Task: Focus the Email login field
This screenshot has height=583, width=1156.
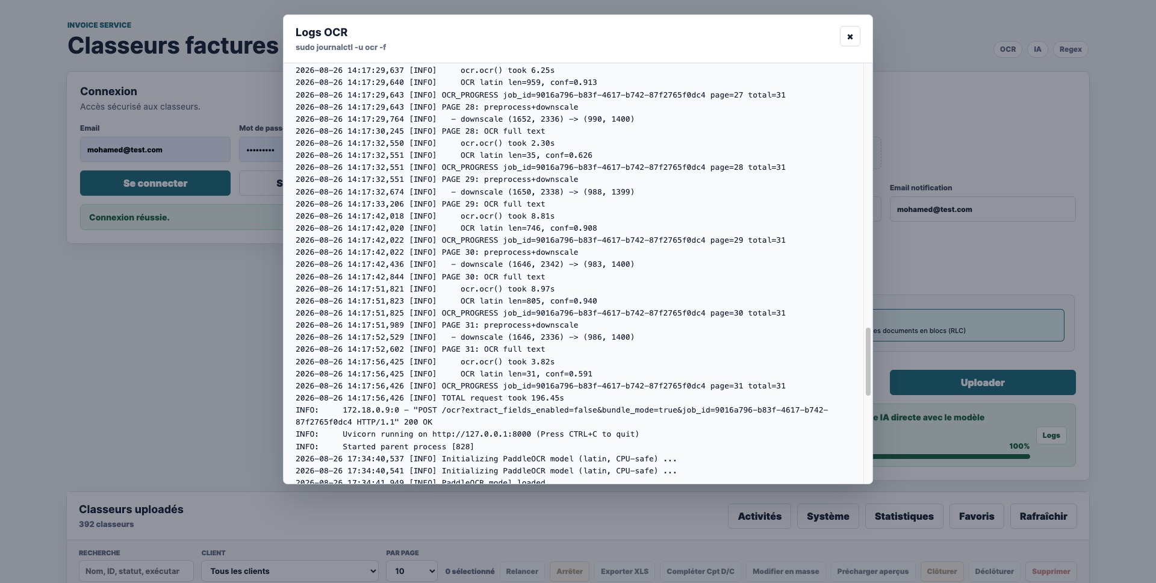Action: (155, 149)
